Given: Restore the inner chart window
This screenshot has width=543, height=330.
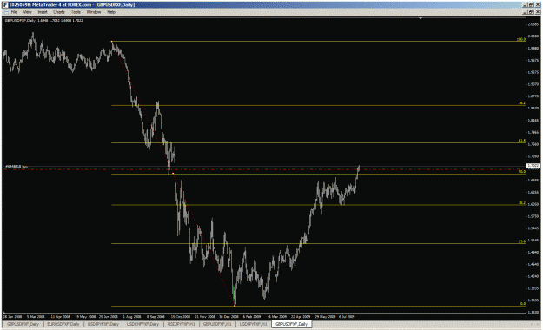Looking at the screenshot, I should [531, 12].
